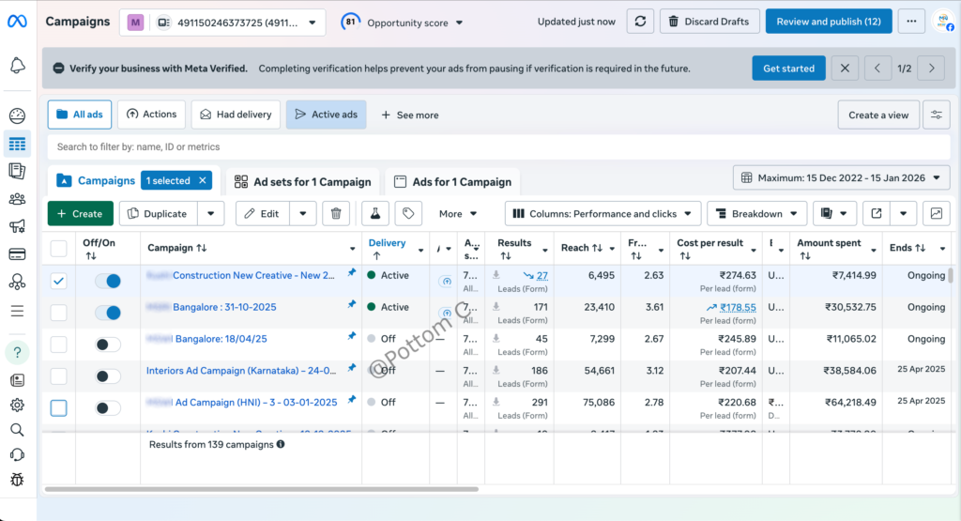The height and width of the screenshot is (521, 961).
Task: Turn off the Bangalore : 31-10-2025 campaign toggle
Action: click(x=108, y=313)
